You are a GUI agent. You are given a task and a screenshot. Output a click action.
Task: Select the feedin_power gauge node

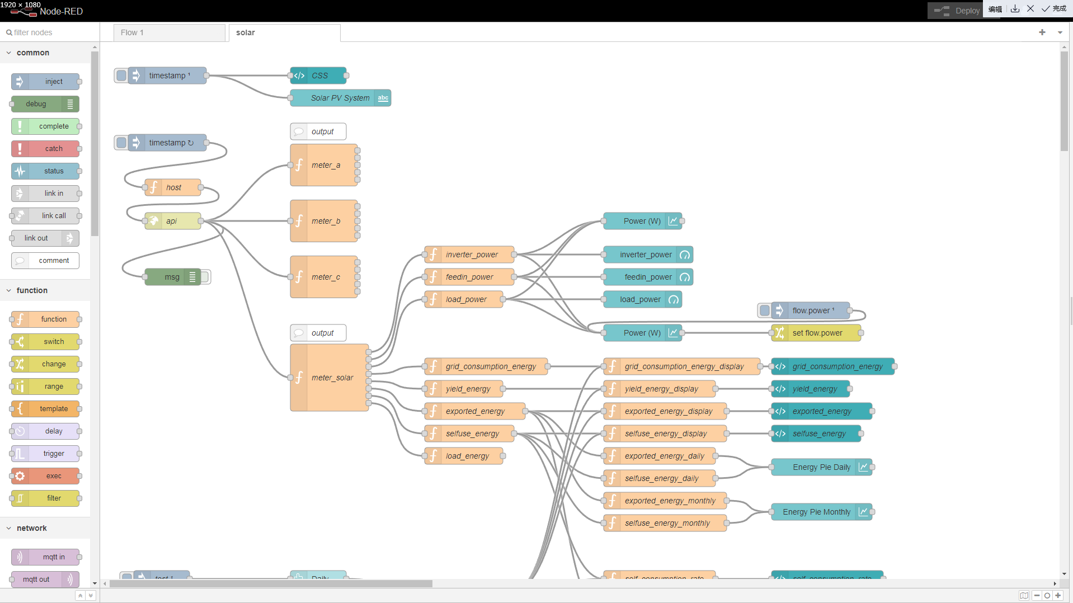pos(648,277)
